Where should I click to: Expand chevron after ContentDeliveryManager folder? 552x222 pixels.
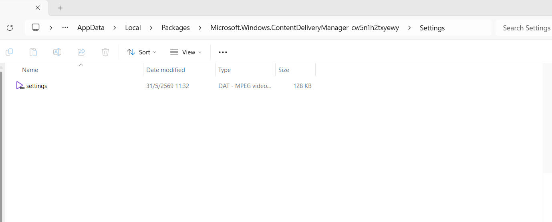click(x=409, y=28)
